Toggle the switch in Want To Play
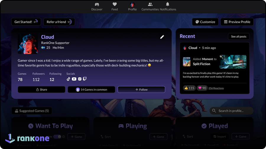The image size is (266, 149). coord(57,137)
